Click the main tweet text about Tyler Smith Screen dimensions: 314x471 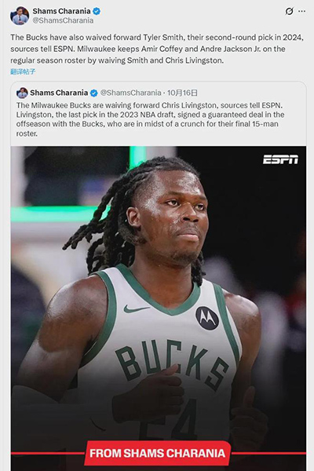157,49
